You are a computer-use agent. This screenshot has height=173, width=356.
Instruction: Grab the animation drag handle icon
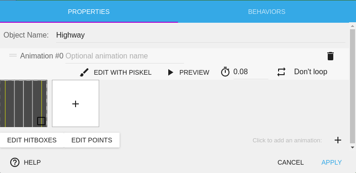[x=13, y=55]
